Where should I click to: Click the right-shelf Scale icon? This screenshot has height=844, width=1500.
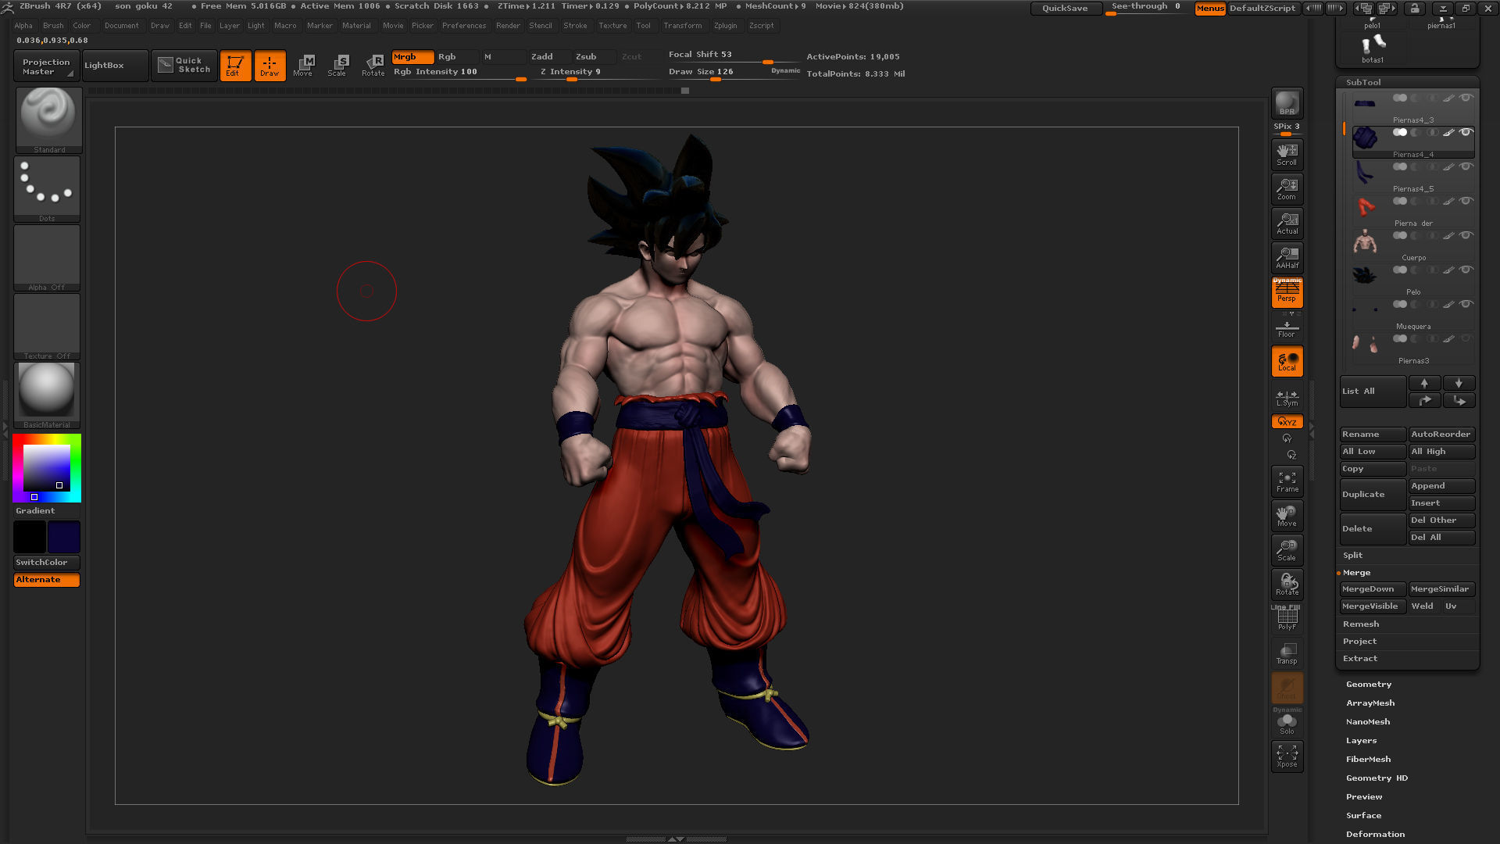click(1287, 550)
